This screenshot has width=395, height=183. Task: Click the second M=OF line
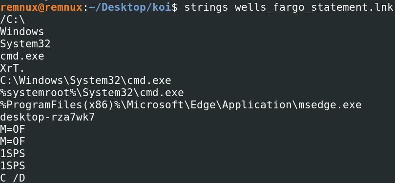[13, 141]
